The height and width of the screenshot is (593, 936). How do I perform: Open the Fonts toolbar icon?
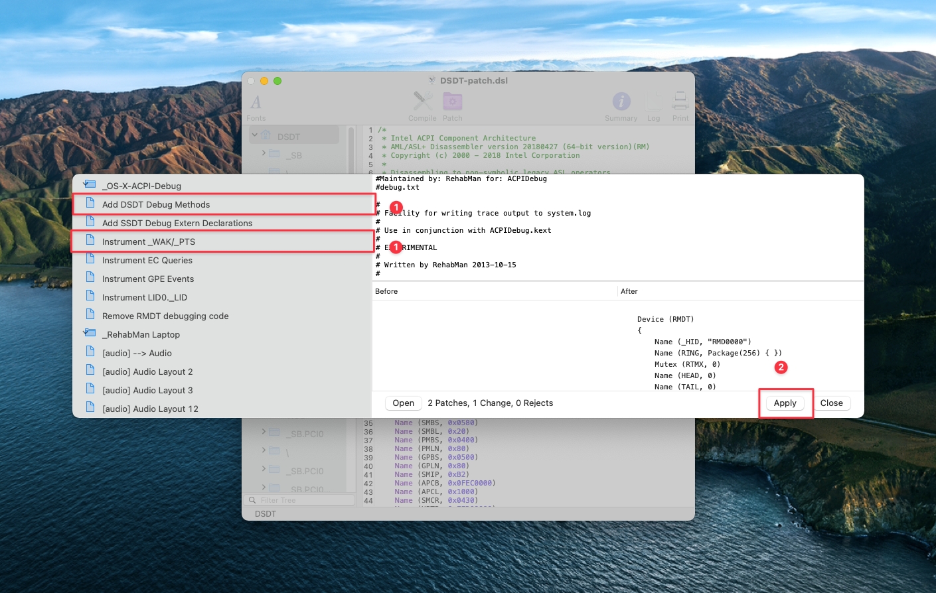tap(256, 103)
